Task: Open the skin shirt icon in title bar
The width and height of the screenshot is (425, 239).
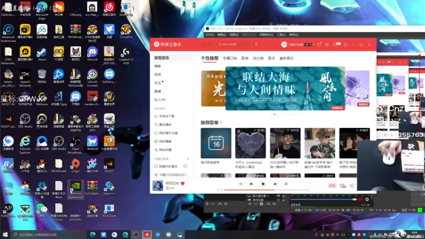Action: (x=319, y=45)
